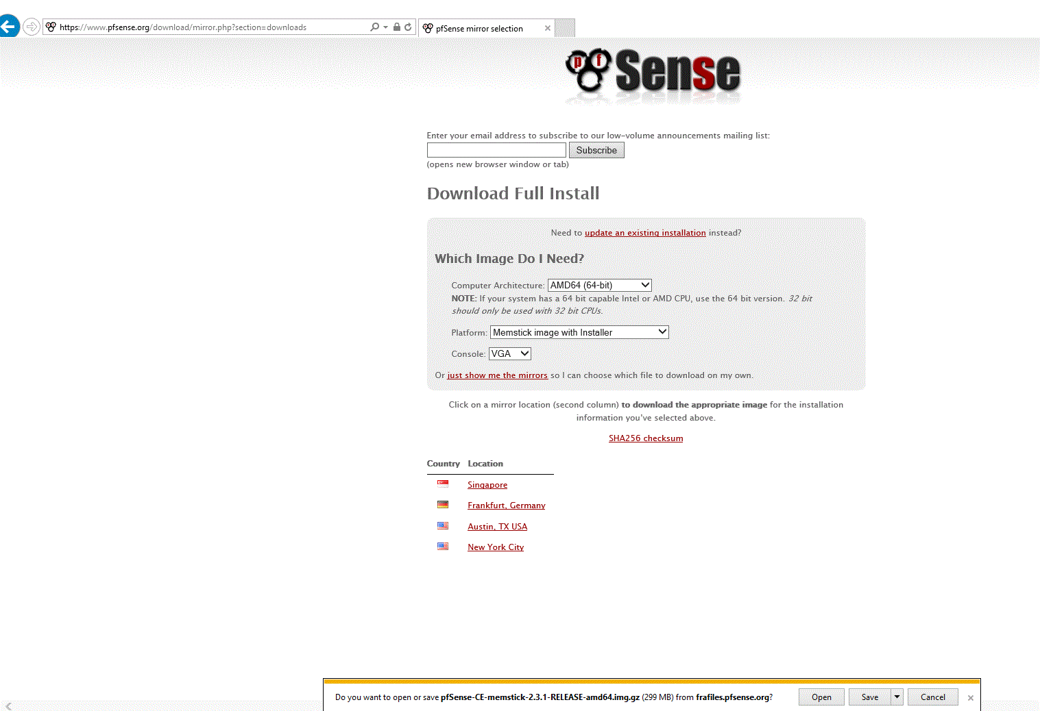Image resolution: width=1040 pixels, height=711 pixels.
Task: Expand the Computer Architecture dropdown
Action: pyautogui.click(x=599, y=285)
